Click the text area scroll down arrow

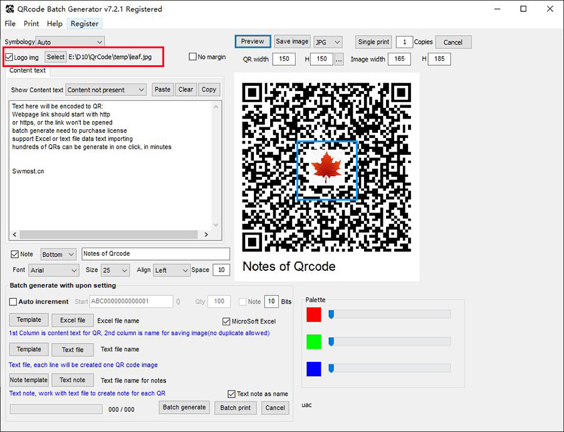point(216,225)
